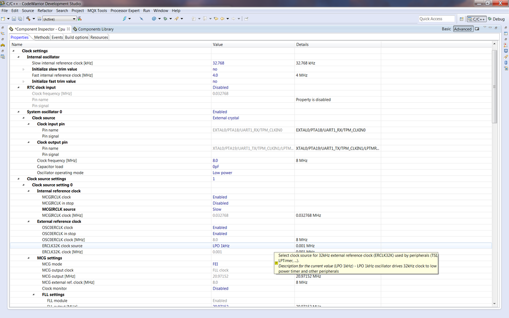Collapse the Clock input pin node

point(29,124)
